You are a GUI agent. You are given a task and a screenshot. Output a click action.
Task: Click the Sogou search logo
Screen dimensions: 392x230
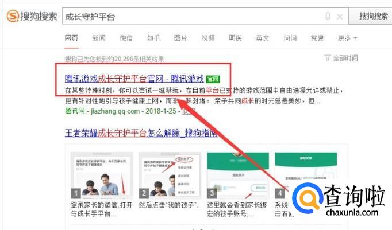[x=32, y=16]
